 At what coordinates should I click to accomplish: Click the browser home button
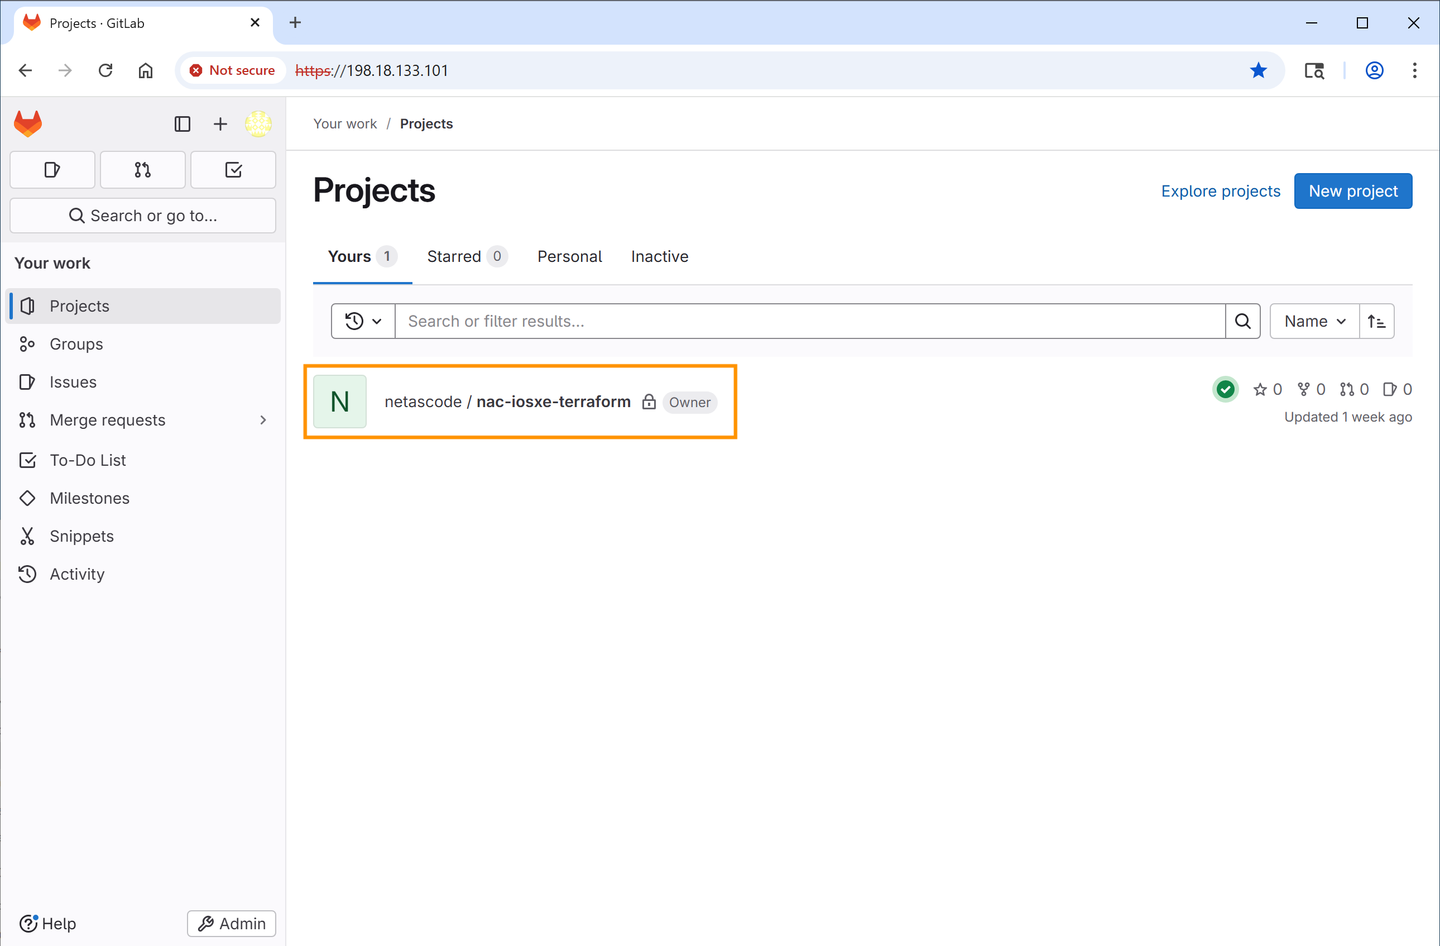pos(146,71)
